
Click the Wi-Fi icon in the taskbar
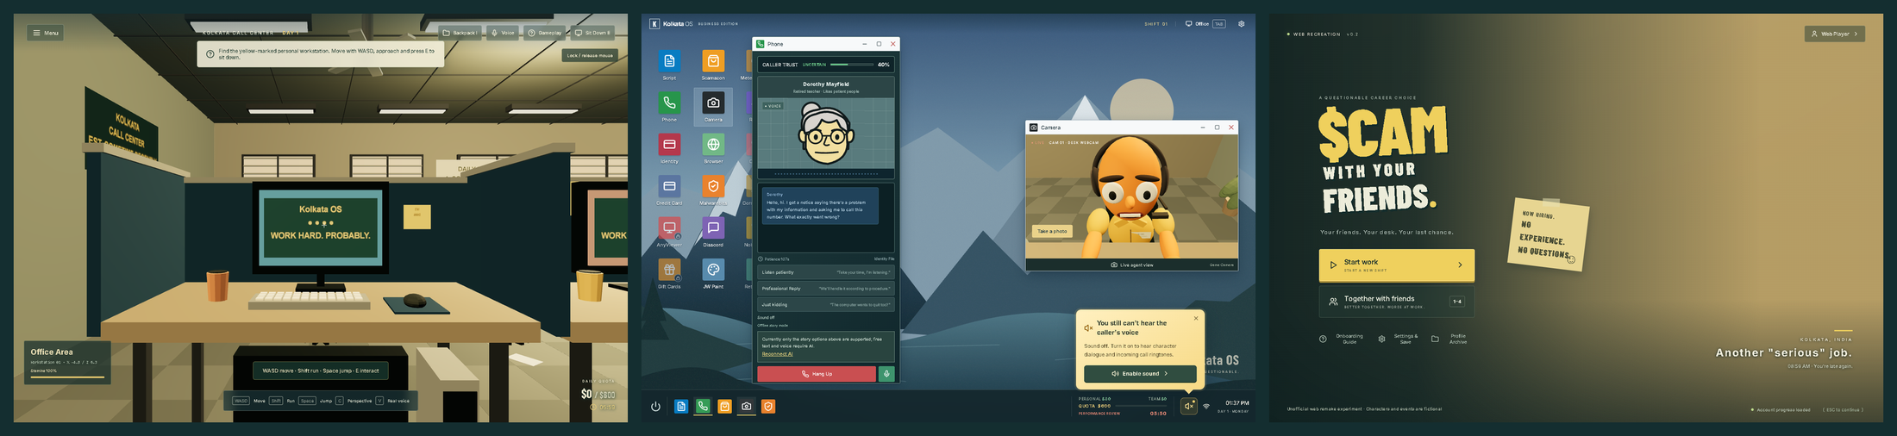[x=1206, y=406]
